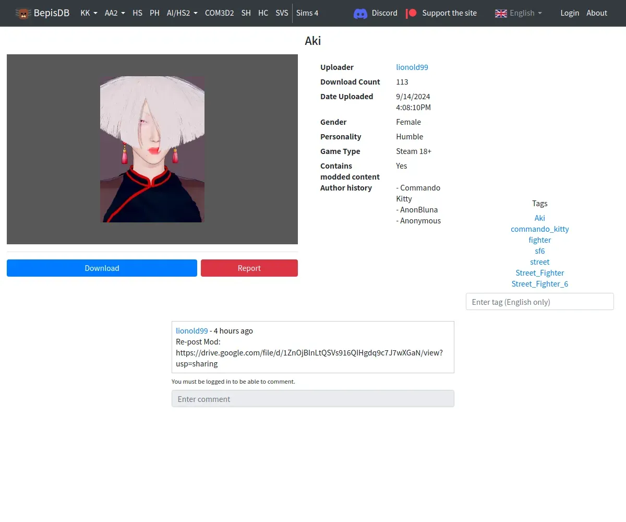Click the red Report button
The image size is (626, 522).
[249, 268]
